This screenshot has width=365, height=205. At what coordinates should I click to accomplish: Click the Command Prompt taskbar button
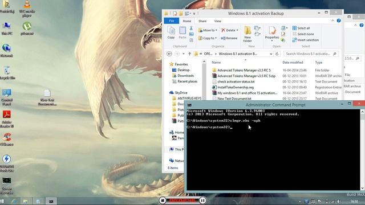[51, 201]
